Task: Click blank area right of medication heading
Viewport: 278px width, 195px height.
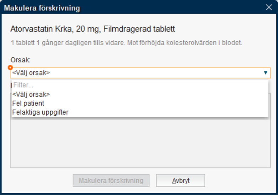Action: (x=224, y=29)
